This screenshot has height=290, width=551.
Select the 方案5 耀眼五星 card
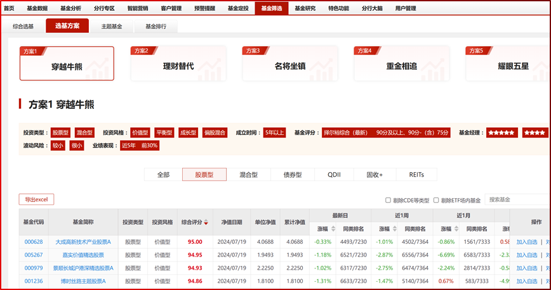click(x=508, y=63)
